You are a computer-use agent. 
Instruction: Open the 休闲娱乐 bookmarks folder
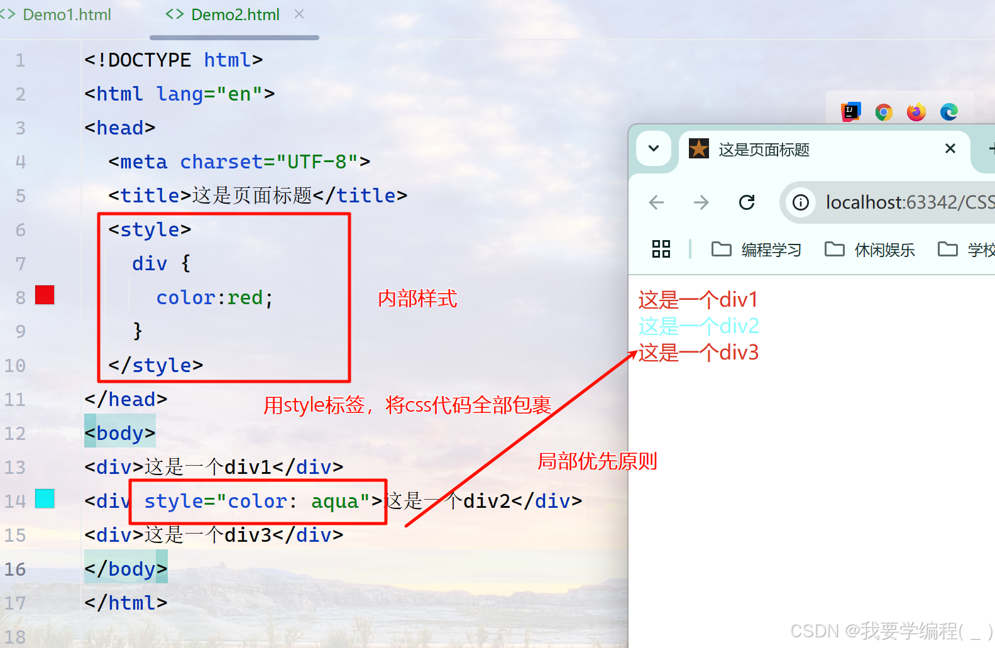870,250
